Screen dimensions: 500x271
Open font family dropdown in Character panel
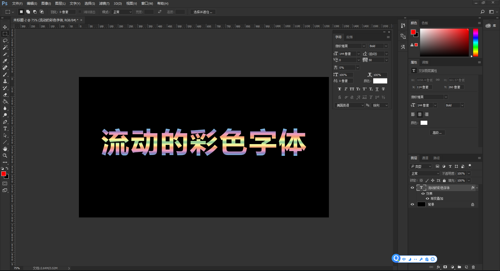click(x=364, y=46)
